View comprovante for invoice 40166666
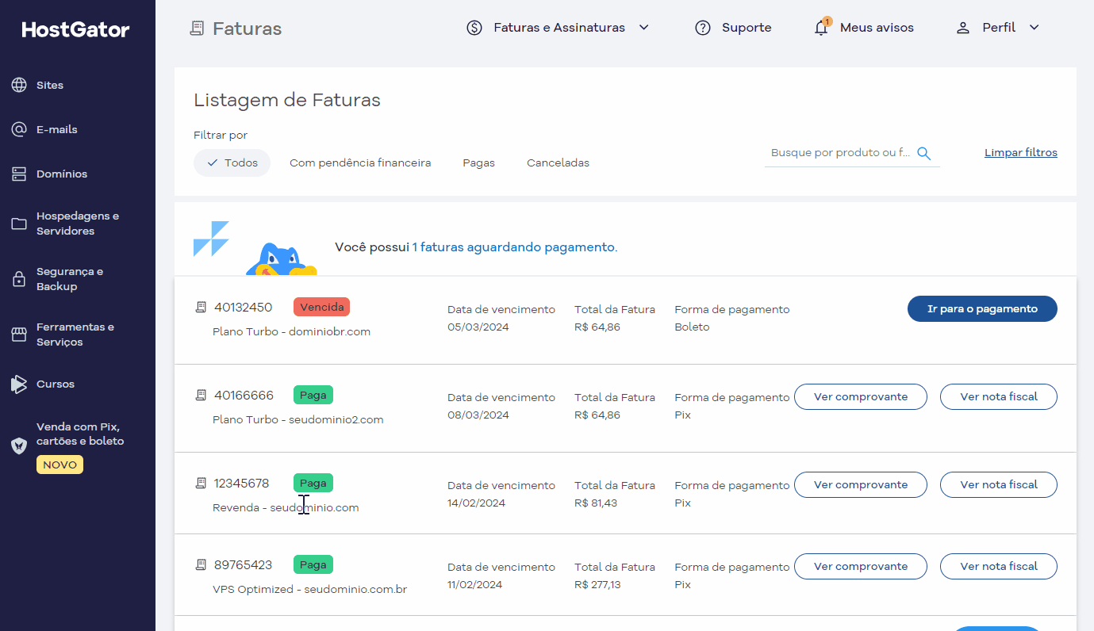The width and height of the screenshot is (1094, 631). point(861,397)
